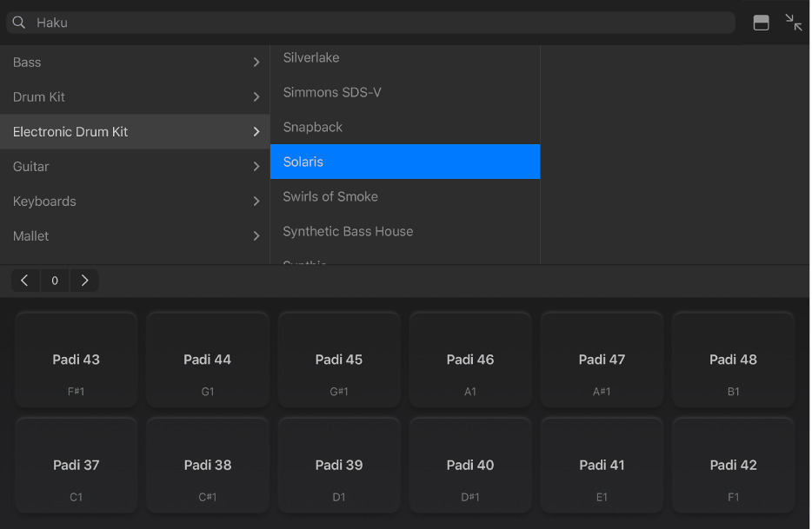This screenshot has width=812, height=529.
Task: Go to previous pad page arrow
Action: (24, 281)
